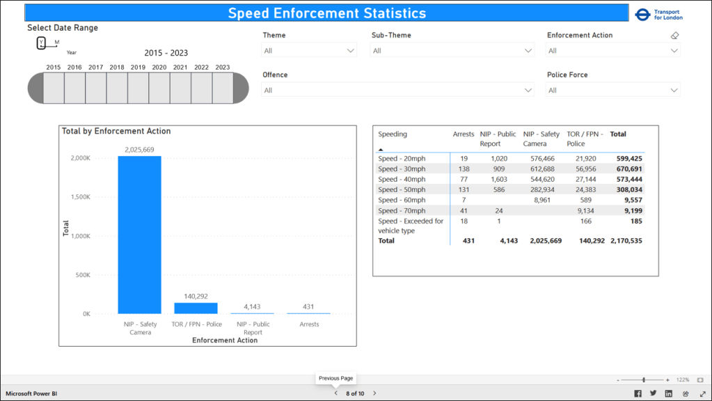Expand the Offence filter dropdown
The width and height of the screenshot is (712, 401).
coord(397,91)
